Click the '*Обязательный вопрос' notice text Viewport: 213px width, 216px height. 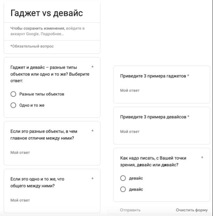[x=32, y=46]
